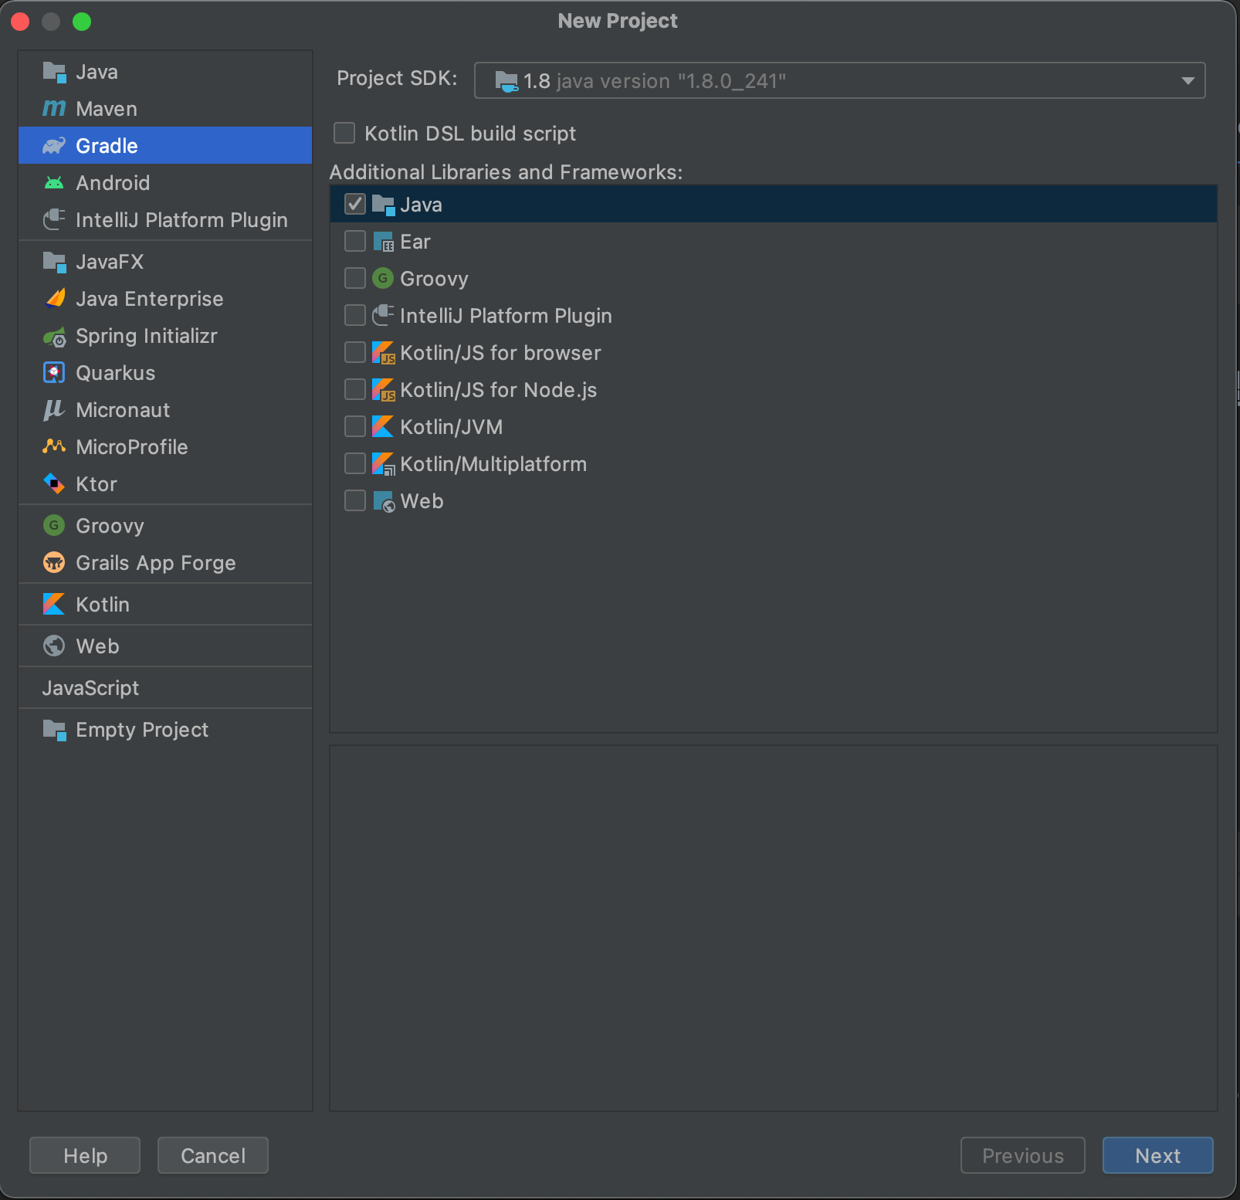Screen dimensions: 1240x1200
Task: Select Spring Initializr project type
Action: click(165, 336)
